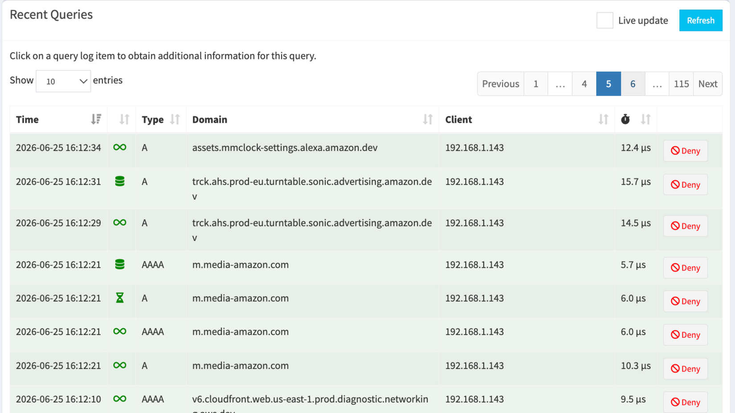Image resolution: width=735 pixels, height=413 pixels.
Task: Sort the Client column using arrows icon
Action: 603,119
